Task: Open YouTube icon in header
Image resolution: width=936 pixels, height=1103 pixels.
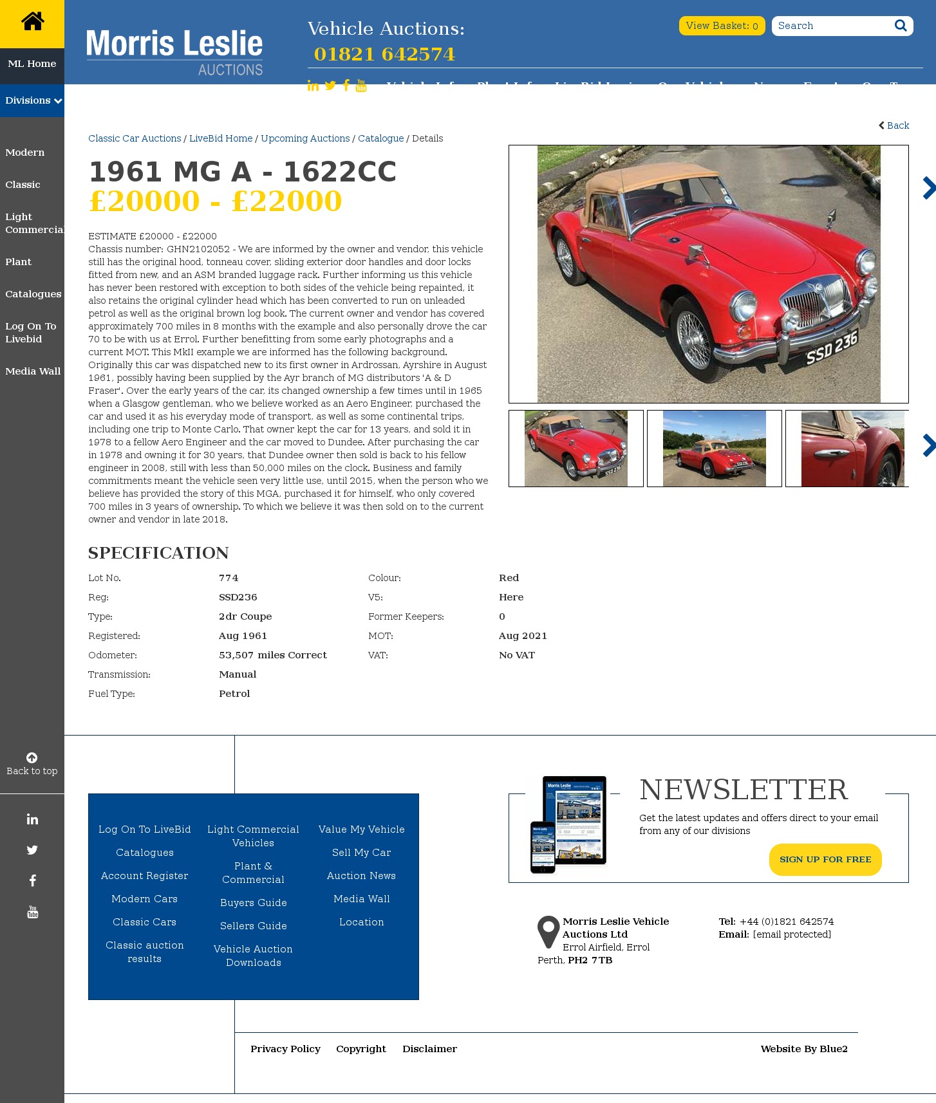Action: (361, 86)
